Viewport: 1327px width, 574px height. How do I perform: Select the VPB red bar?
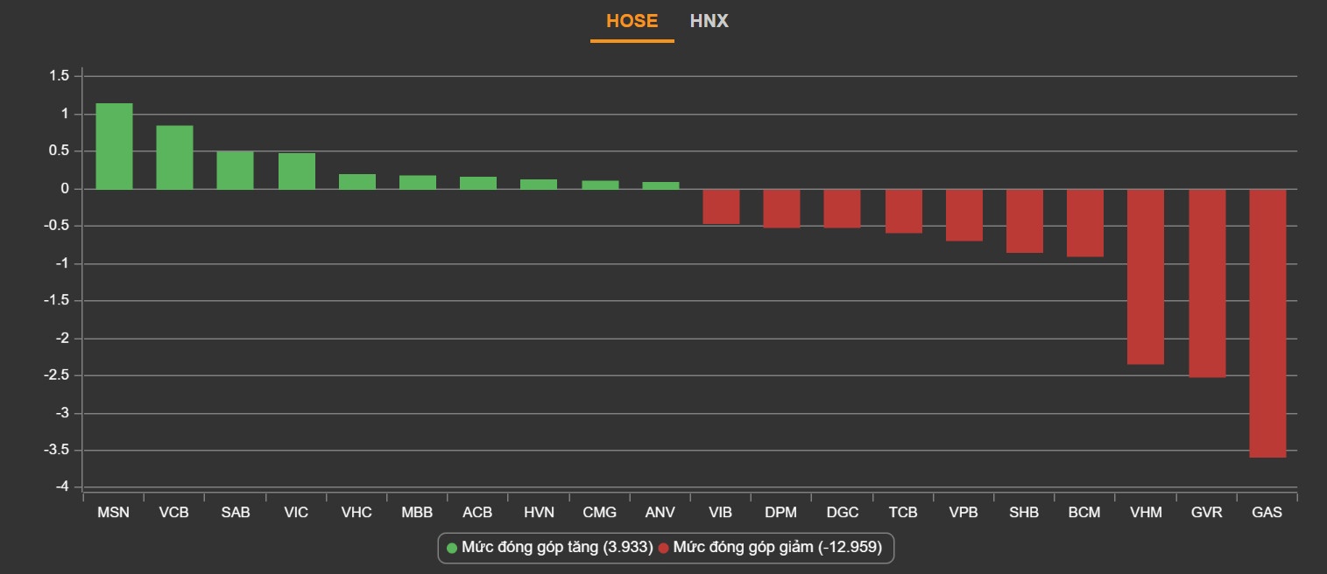click(x=963, y=215)
